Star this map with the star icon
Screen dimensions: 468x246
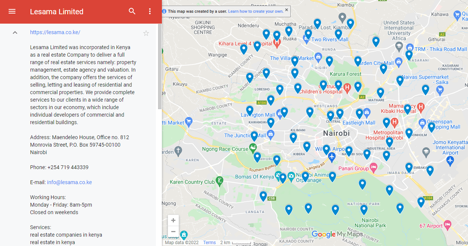tap(146, 33)
